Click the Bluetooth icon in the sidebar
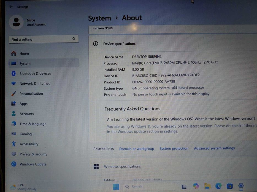 coord(13,74)
